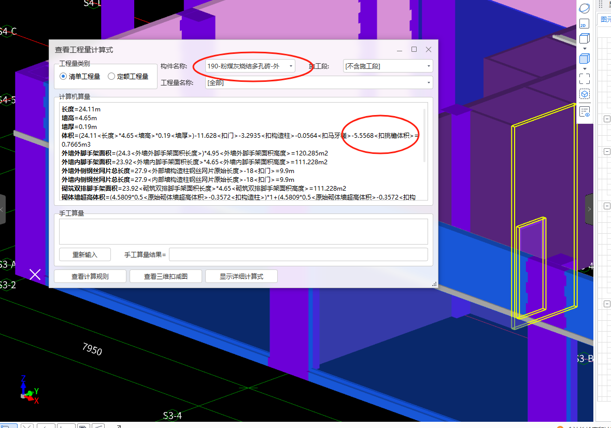Click the 计算机算量 vertical scrollbar
This screenshot has width=611, height=428.
tap(424, 135)
